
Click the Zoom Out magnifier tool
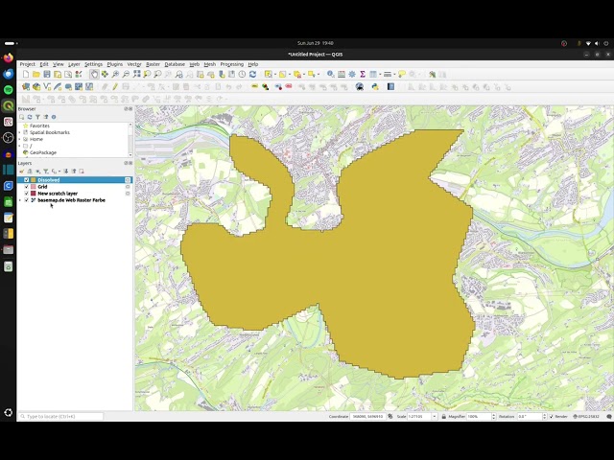(x=126, y=75)
